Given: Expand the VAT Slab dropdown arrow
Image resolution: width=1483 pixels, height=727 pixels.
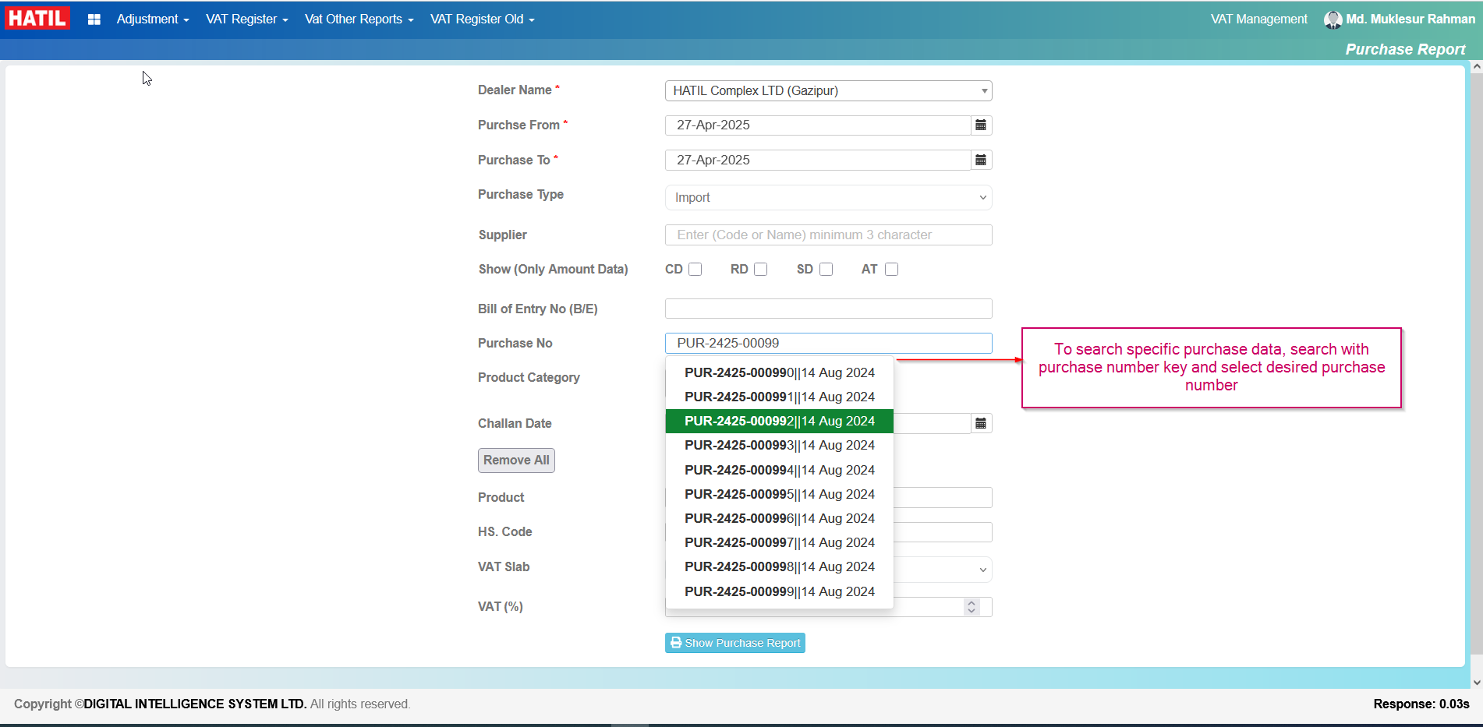Looking at the screenshot, I should (x=982, y=570).
